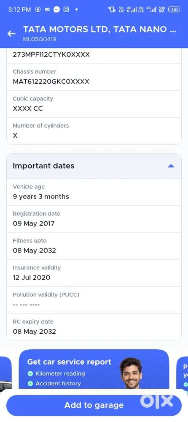Tap the Accident history green checkmark

coord(30,384)
